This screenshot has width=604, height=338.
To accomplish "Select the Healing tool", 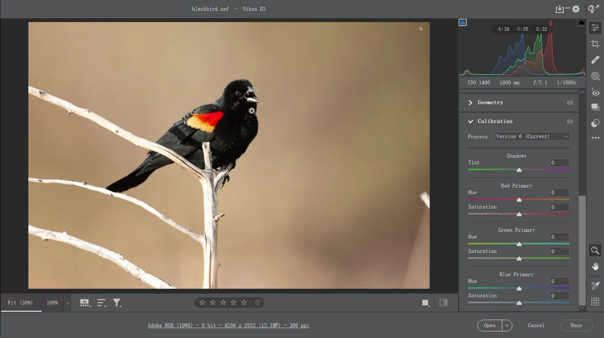I will pos(595,60).
